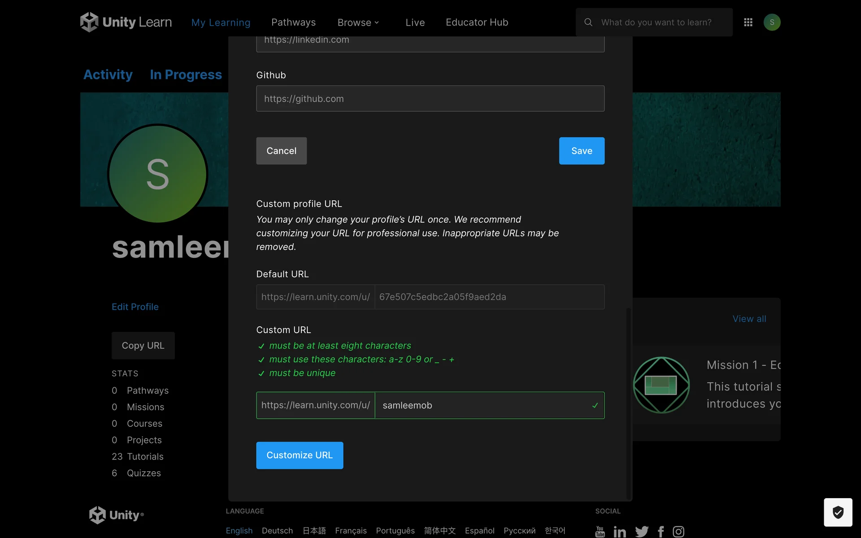
Task: Open the LinkedIn social icon
Action: point(620,532)
